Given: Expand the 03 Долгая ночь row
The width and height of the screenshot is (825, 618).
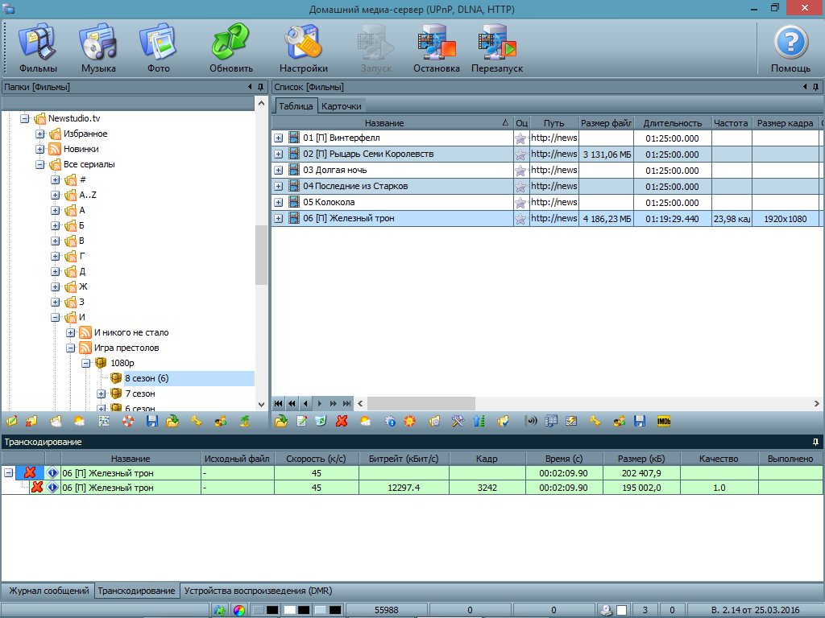Looking at the screenshot, I should 279,171.
